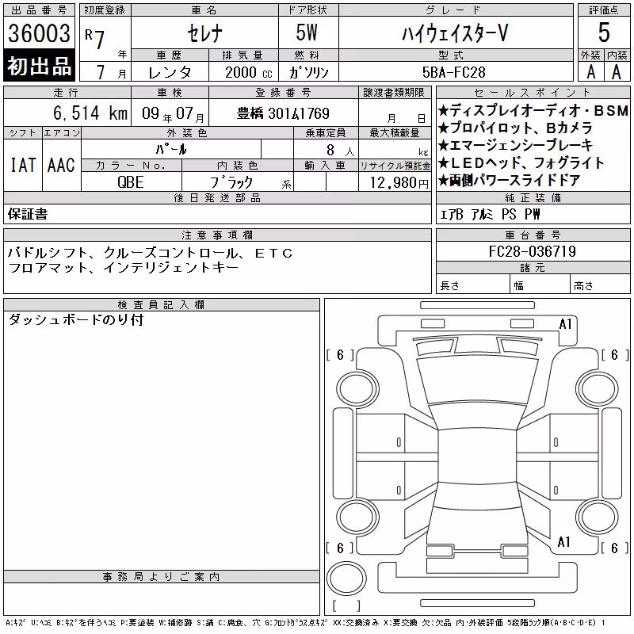Click the 事務局よりご案内 header

coord(162,577)
